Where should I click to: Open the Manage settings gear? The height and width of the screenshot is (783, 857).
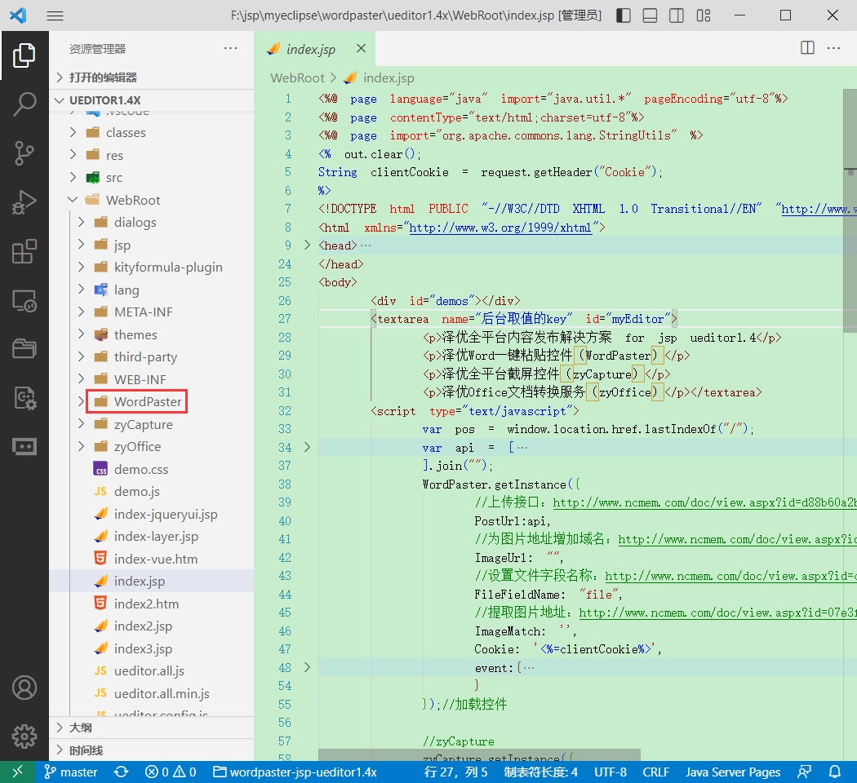tap(24, 736)
